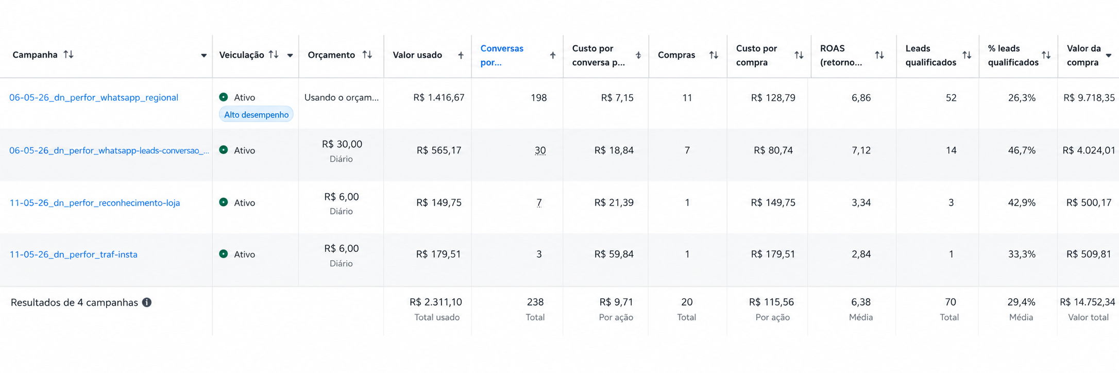Open Campanha column dropdown arrow
Viewport: 1119px width, 373px height.
(x=204, y=56)
